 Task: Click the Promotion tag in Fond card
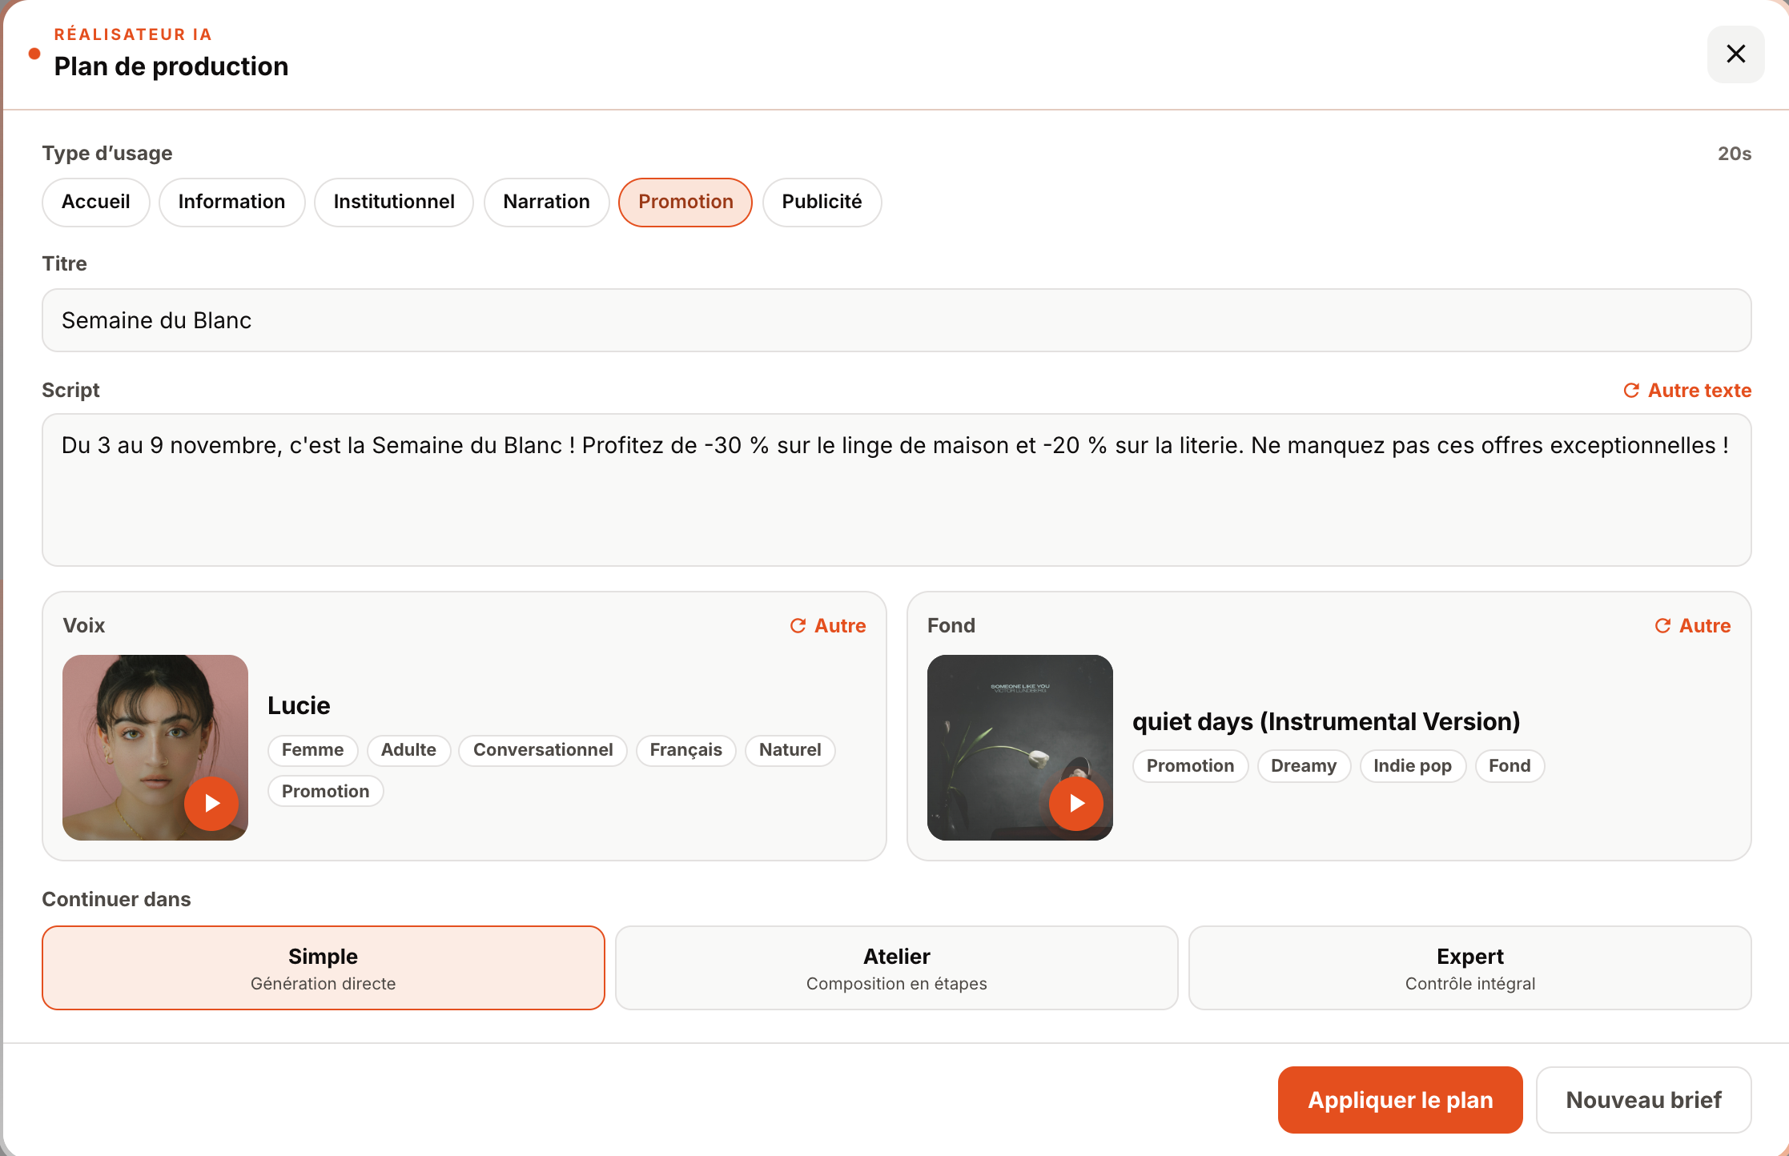coord(1190,766)
